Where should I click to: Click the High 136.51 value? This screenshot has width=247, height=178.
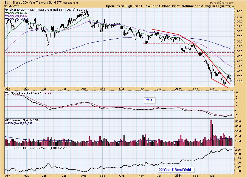point(134,6)
